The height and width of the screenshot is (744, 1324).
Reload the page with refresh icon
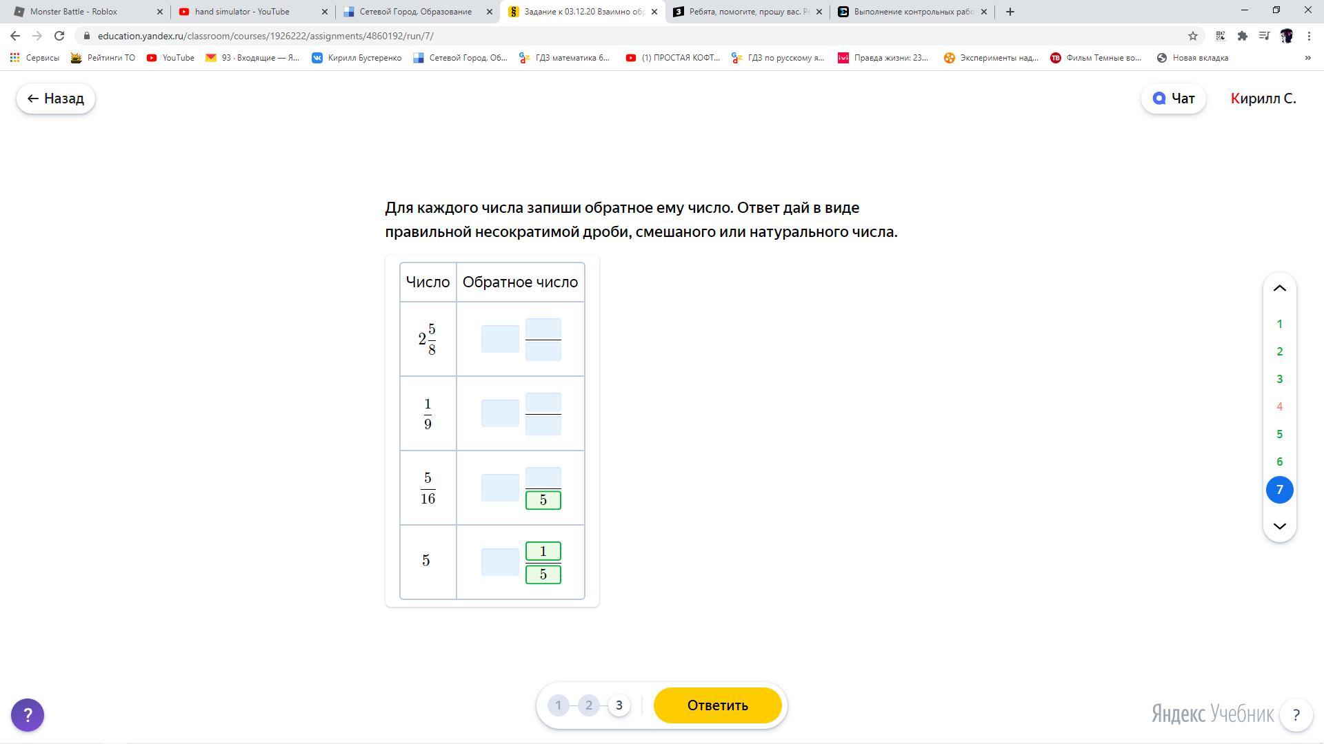59,36
